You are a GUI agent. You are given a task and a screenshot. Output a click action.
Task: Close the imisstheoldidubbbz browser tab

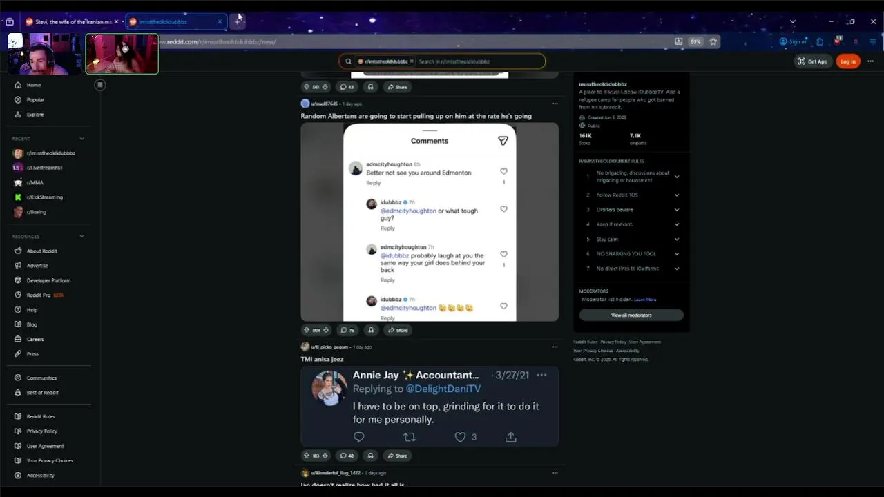(x=220, y=21)
